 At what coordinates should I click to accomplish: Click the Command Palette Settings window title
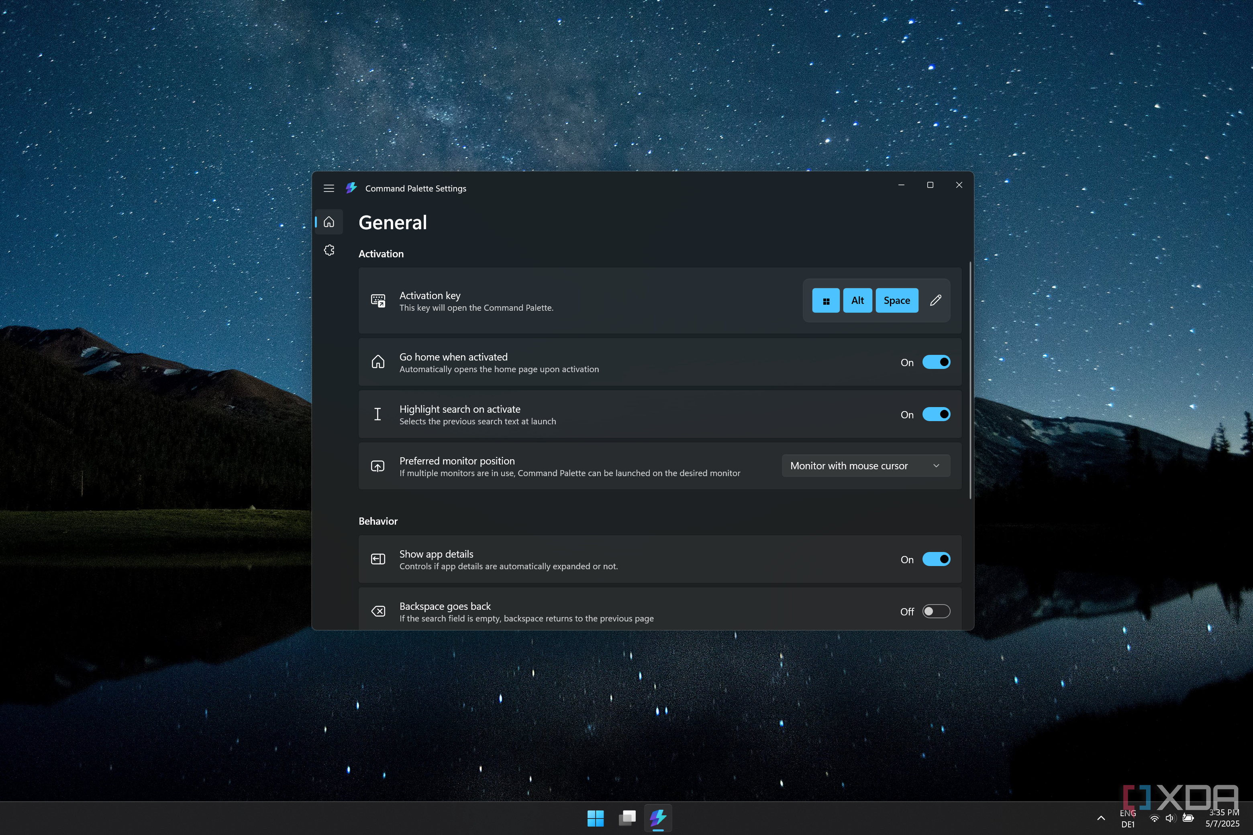(x=416, y=189)
